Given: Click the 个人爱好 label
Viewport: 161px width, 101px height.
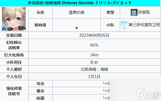Looking at the screenshot, I should coord(14,69).
